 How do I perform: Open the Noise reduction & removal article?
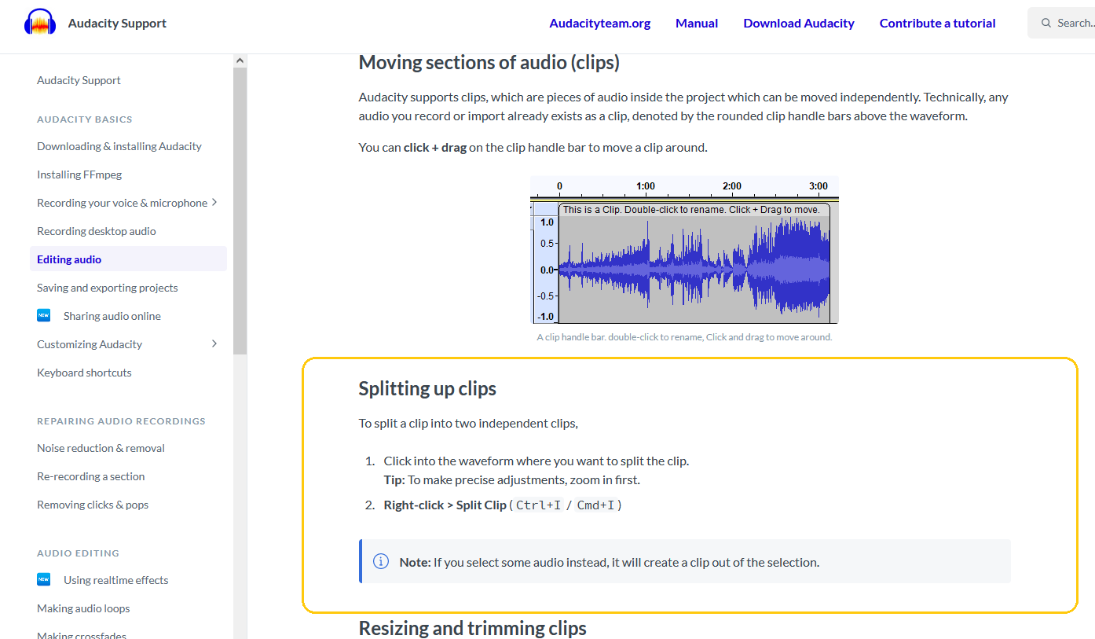point(101,447)
